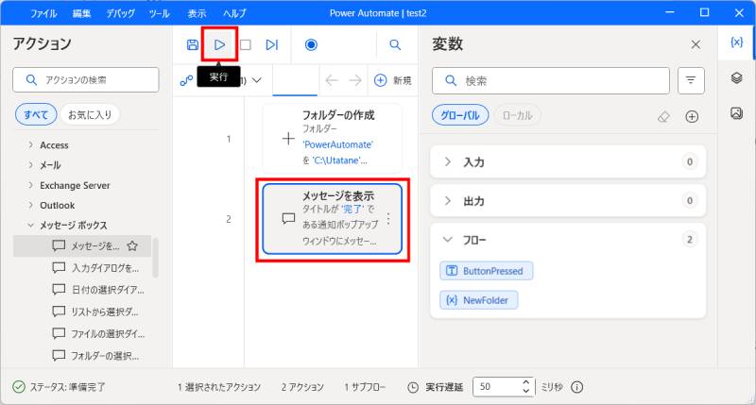Click the variables 検索 field
756x405 pixels.
pos(551,80)
